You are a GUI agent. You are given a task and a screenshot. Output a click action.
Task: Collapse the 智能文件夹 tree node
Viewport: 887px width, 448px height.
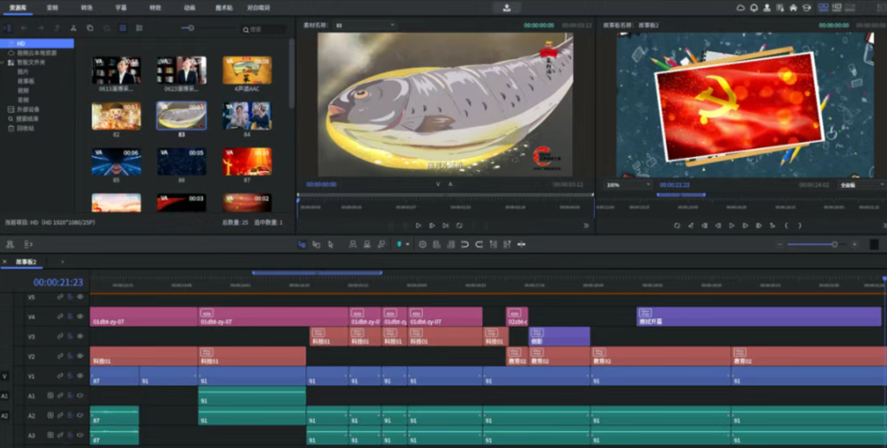point(4,62)
